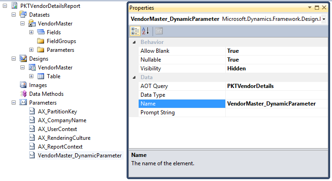
Task: Click the PKTVendorDetailsReport report icon
Action: pos(14,6)
